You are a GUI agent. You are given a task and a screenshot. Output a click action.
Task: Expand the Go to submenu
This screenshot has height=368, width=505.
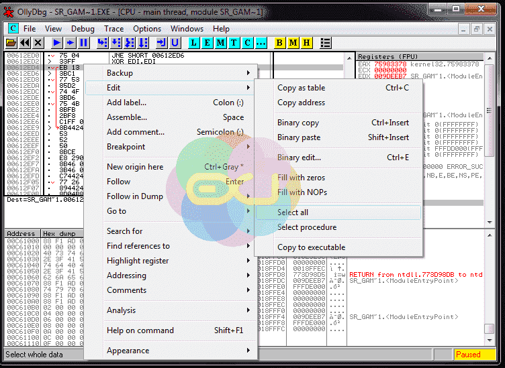(x=171, y=211)
